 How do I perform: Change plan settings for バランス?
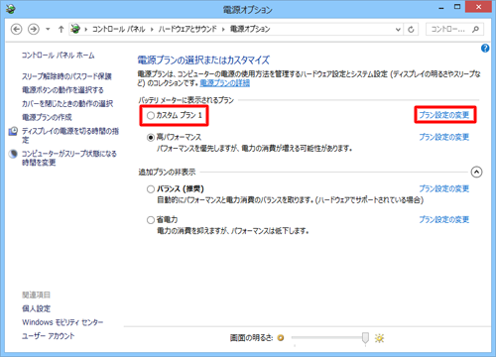[444, 188]
